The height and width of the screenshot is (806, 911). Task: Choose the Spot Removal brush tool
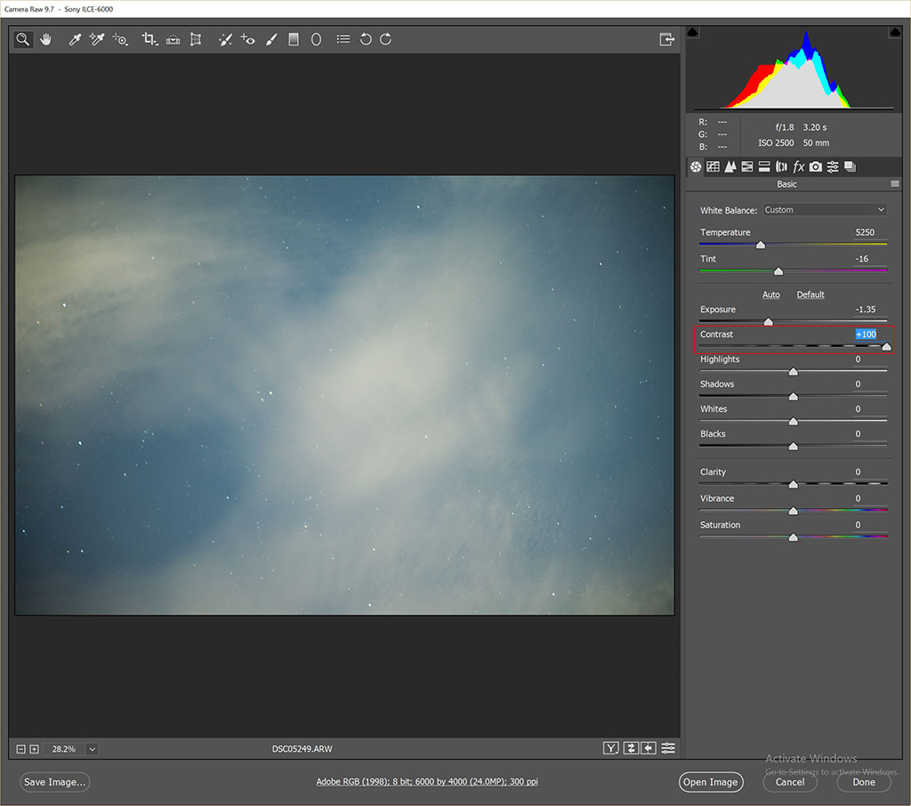point(225,39)
